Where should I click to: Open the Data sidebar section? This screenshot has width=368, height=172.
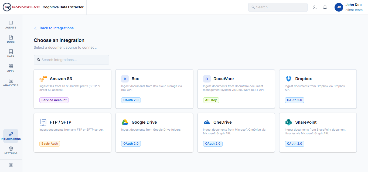point(11,53)
